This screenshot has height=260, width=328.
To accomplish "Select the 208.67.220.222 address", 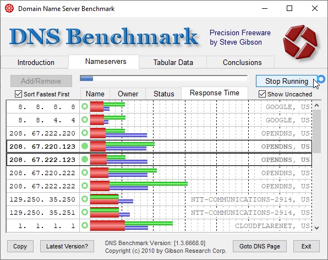I will point(43,173).
